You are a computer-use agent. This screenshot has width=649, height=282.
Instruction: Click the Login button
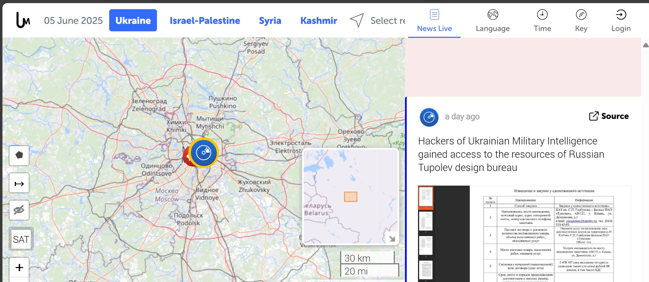pos(621,21)
